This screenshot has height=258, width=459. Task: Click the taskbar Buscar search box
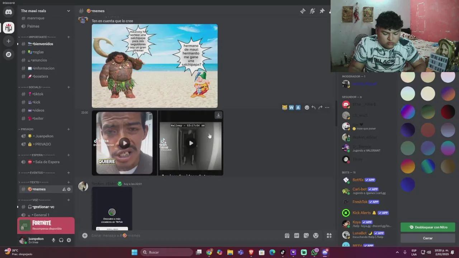point(167,252)
